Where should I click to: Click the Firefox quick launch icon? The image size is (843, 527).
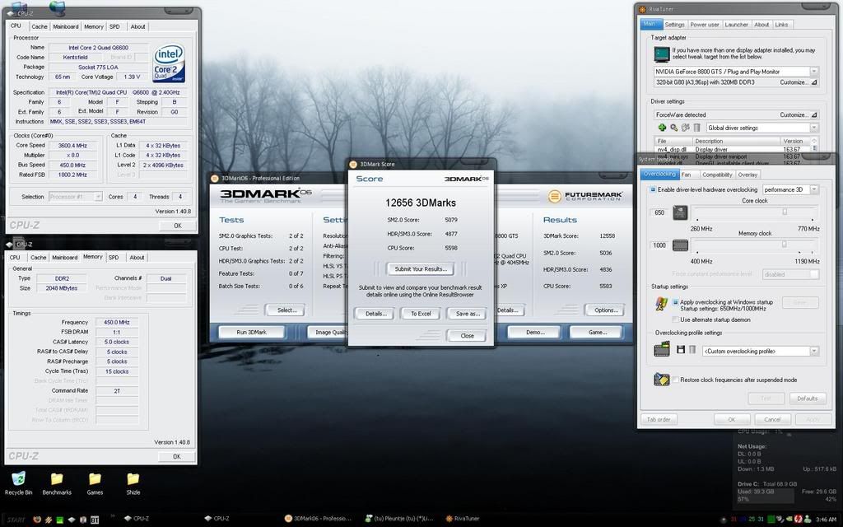pos(36,520)
